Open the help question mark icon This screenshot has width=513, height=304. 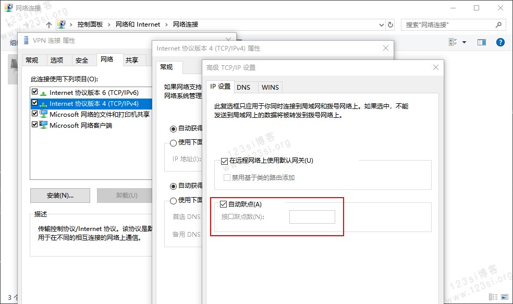pyautogui.click(x=500, y=42)
